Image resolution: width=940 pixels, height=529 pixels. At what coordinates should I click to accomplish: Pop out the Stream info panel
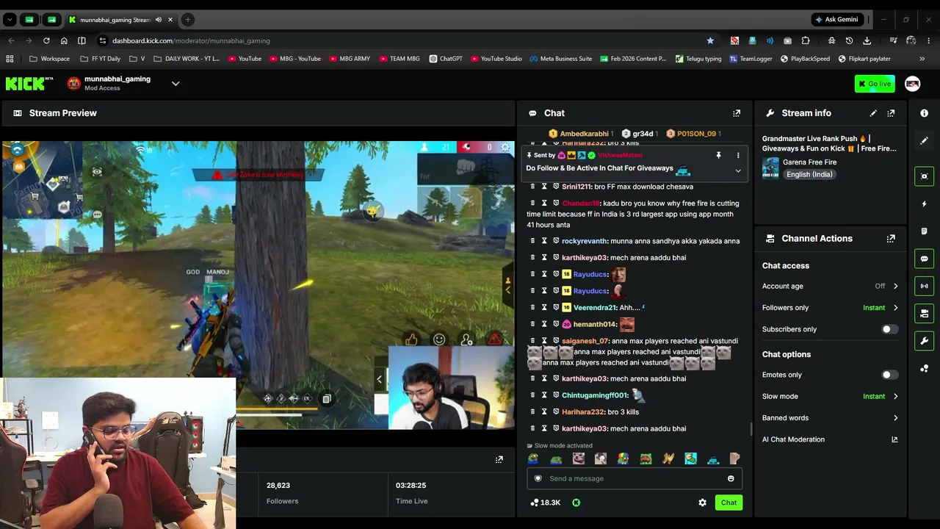tap(891, 113)
